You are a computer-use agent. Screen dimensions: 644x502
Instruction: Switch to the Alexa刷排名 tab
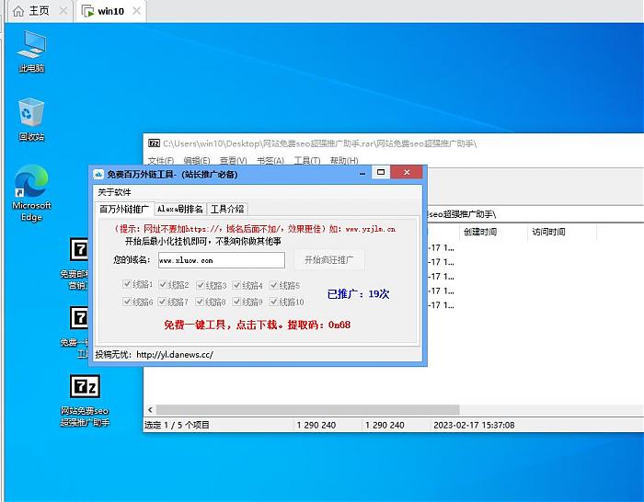click(179, 209)
